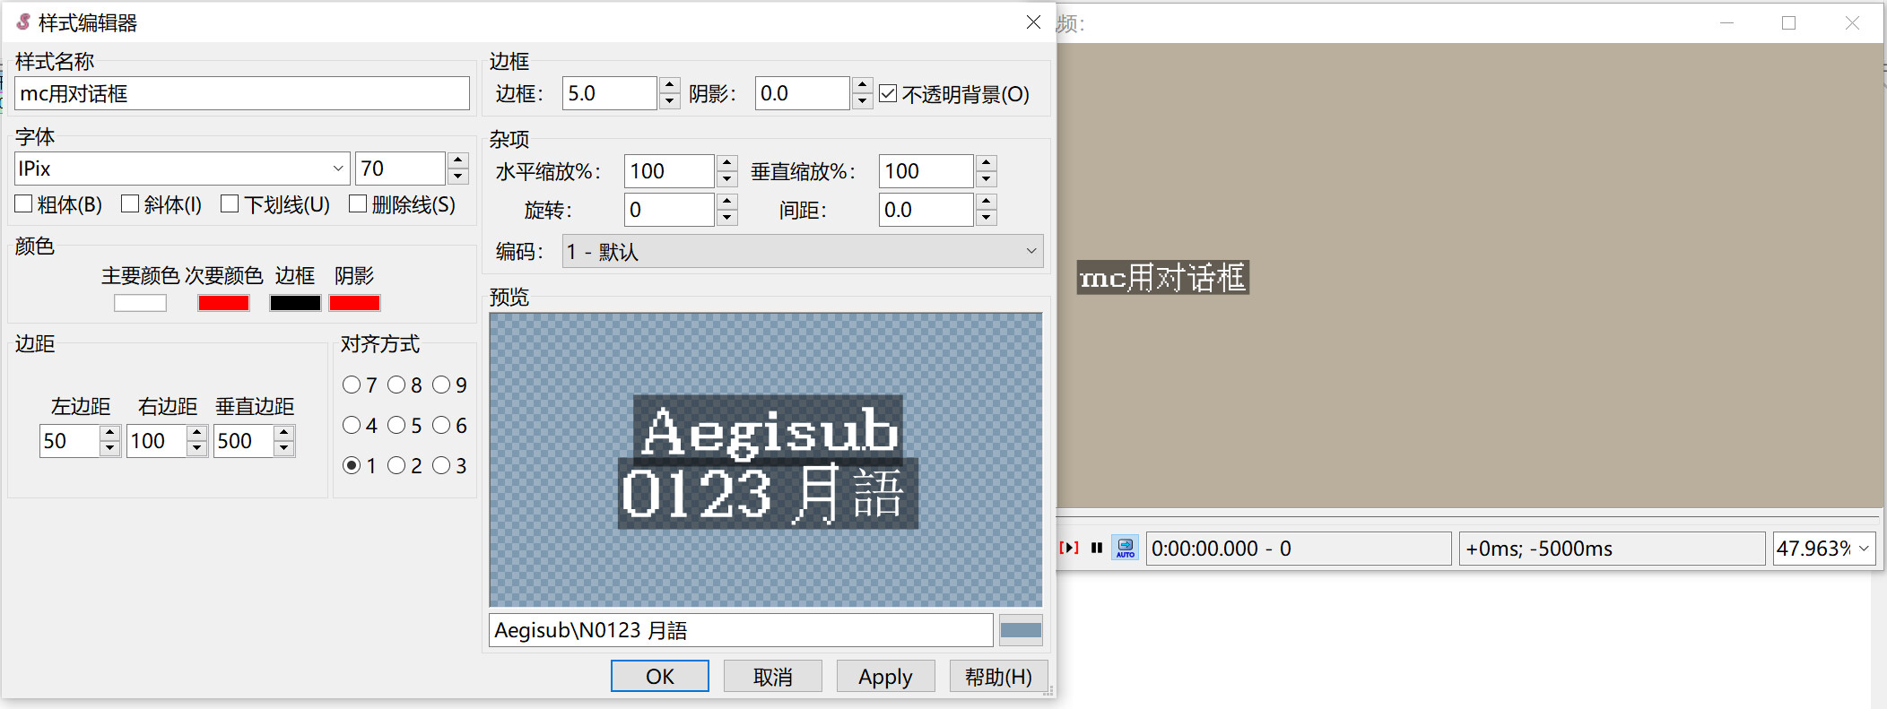Click vertical margin field 500

(x=243, y=441)
